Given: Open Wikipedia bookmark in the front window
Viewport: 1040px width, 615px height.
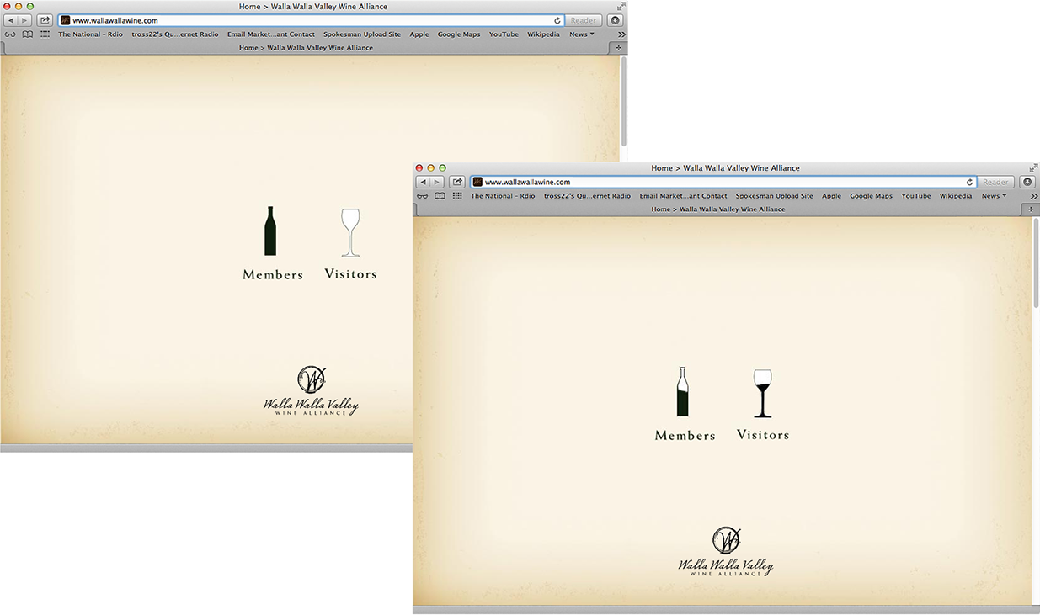Looking at the screenshot, I should (x=956, y=196).
